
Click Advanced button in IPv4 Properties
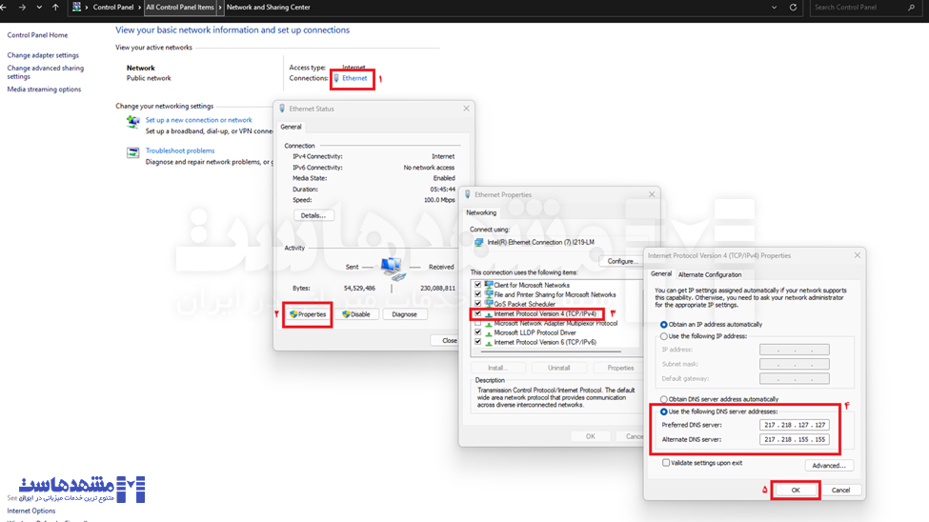pyautogui.click(x=829, y=466)
